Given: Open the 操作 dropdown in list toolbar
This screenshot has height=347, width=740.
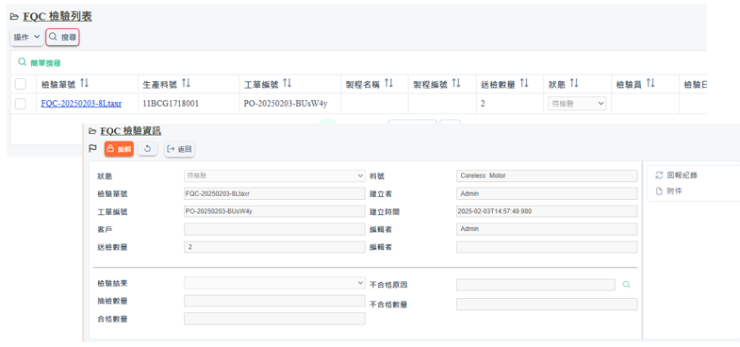Looking at the screenshot, I should pos(27,37).
